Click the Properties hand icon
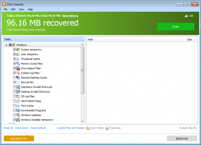Screen dimensions: 201x145 [x=107, y=128]
